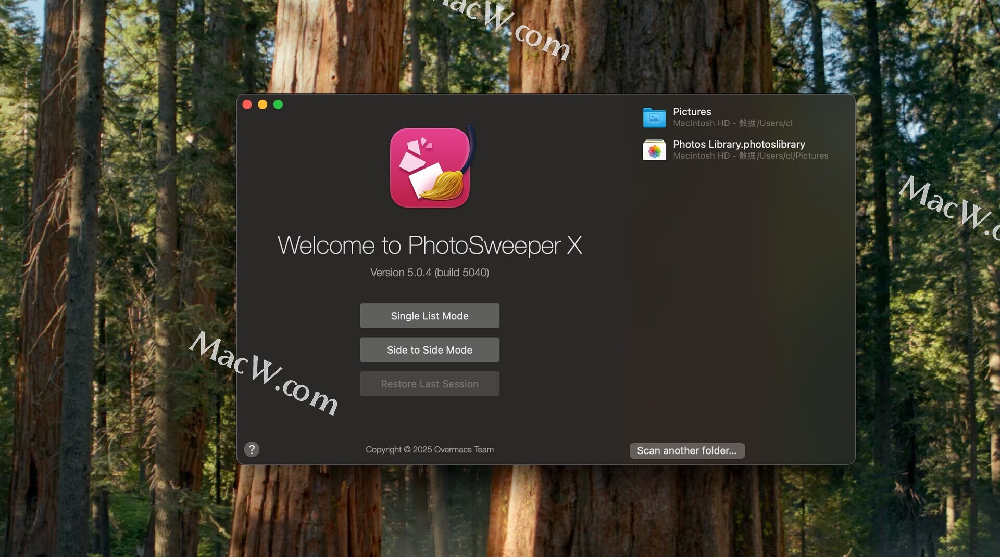Start Single List Mode

click(x=430, y=316)
